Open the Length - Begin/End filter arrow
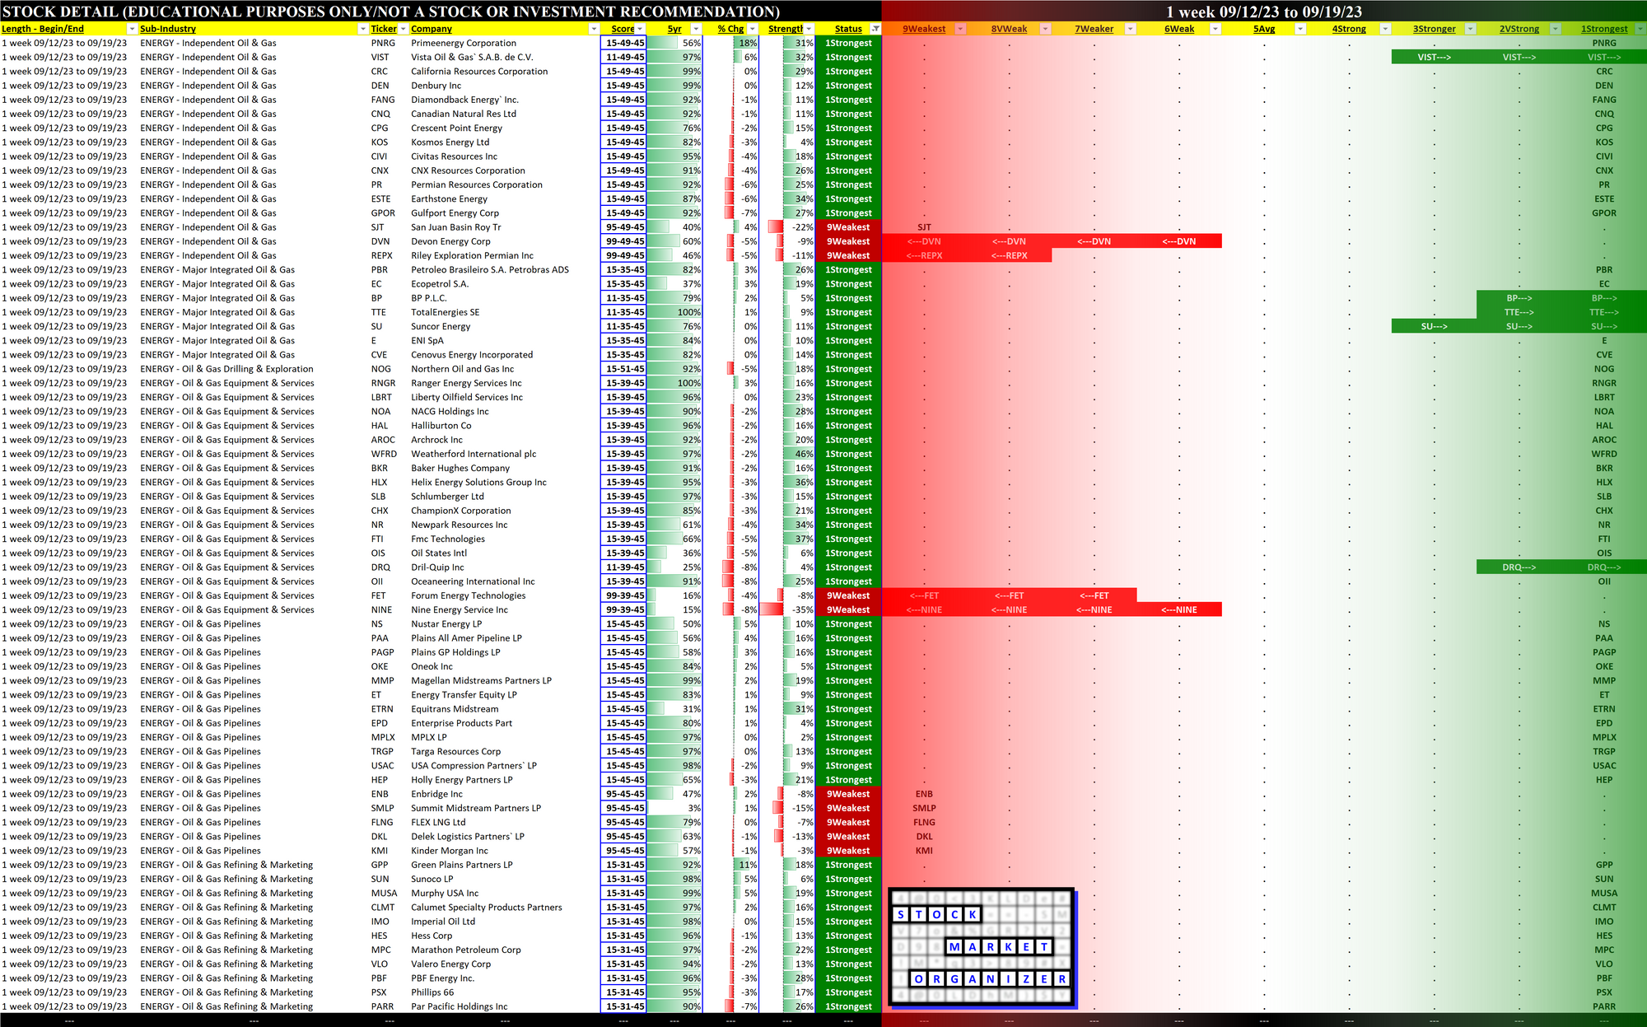Image resolution: width=1647 pixels, height=1027 pixels. coord(131,29)
